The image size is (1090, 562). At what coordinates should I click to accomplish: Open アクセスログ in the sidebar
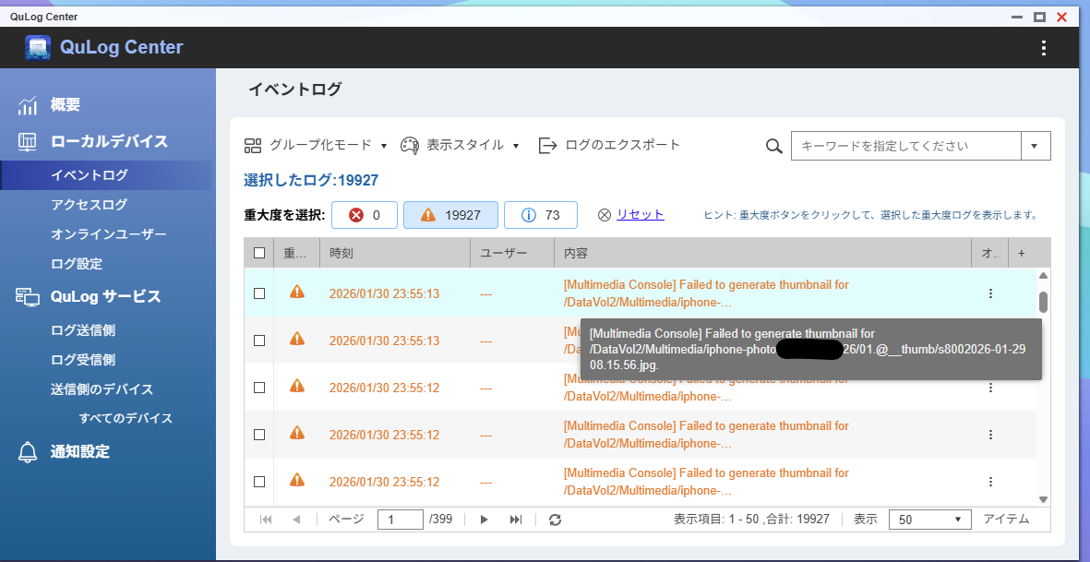(89, 205)
